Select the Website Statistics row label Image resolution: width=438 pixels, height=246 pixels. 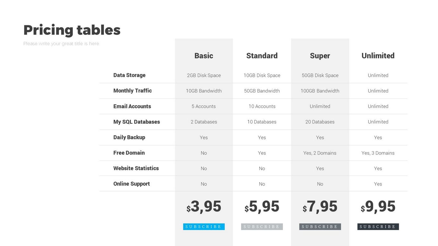136,168
